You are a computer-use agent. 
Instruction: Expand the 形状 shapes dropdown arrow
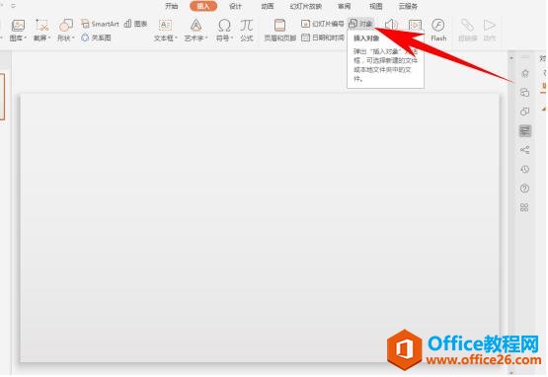[73, 38]
